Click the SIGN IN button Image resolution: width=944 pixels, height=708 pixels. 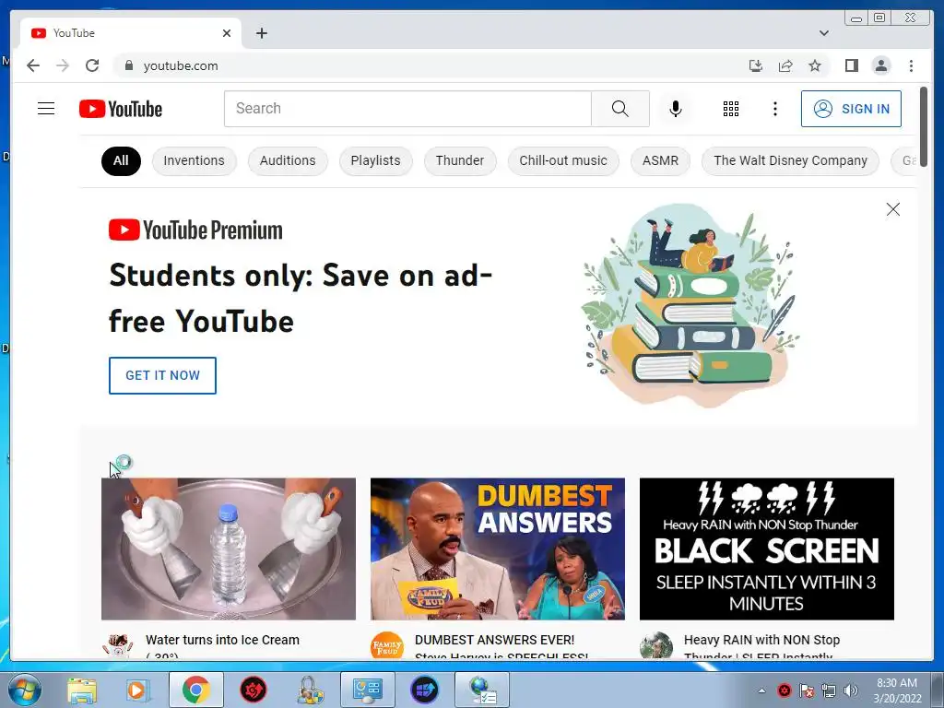(851, 109)
